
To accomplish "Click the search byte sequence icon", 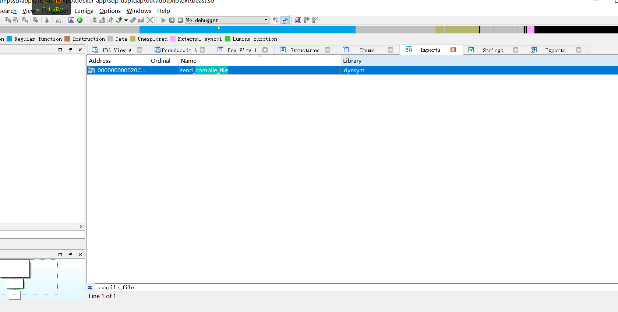I will click(25, 20).
